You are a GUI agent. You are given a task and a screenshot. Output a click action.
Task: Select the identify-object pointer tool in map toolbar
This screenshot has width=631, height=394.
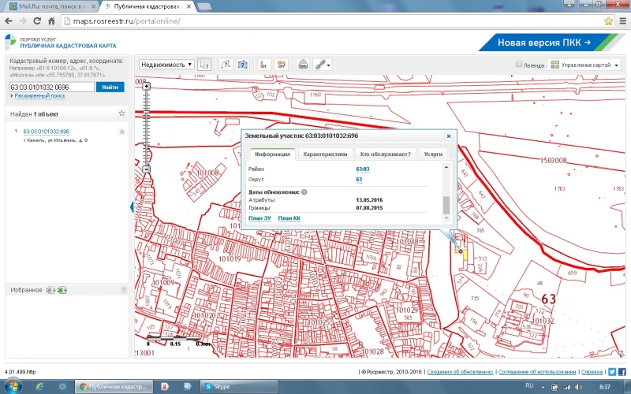[204, 65]
